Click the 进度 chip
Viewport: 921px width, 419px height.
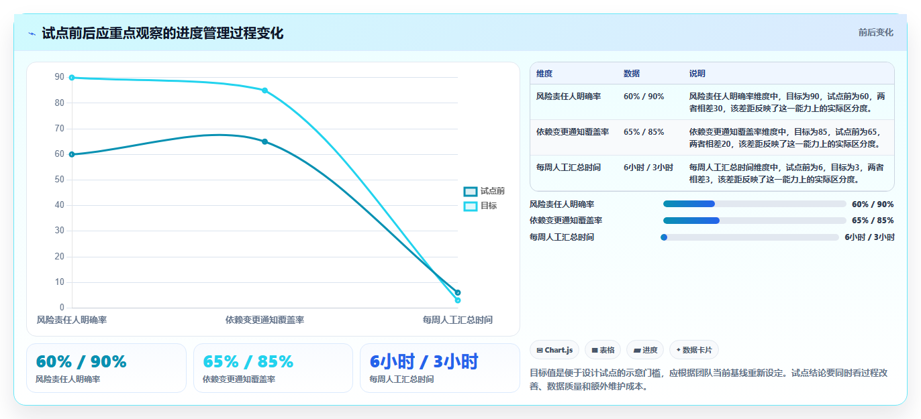[x=645, y=350]
